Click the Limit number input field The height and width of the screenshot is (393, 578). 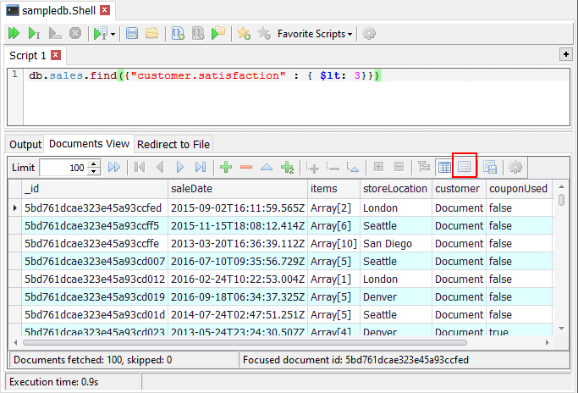point(63,168)
